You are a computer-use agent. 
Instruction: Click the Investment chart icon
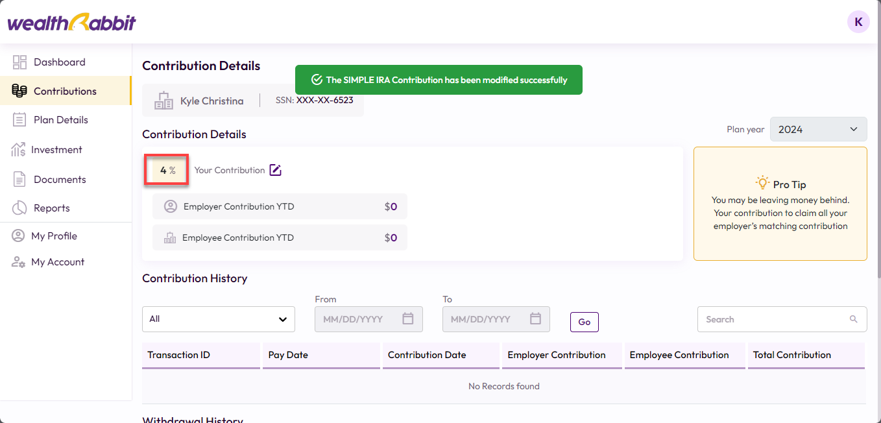pyautogui.click(x=18, y=150)
